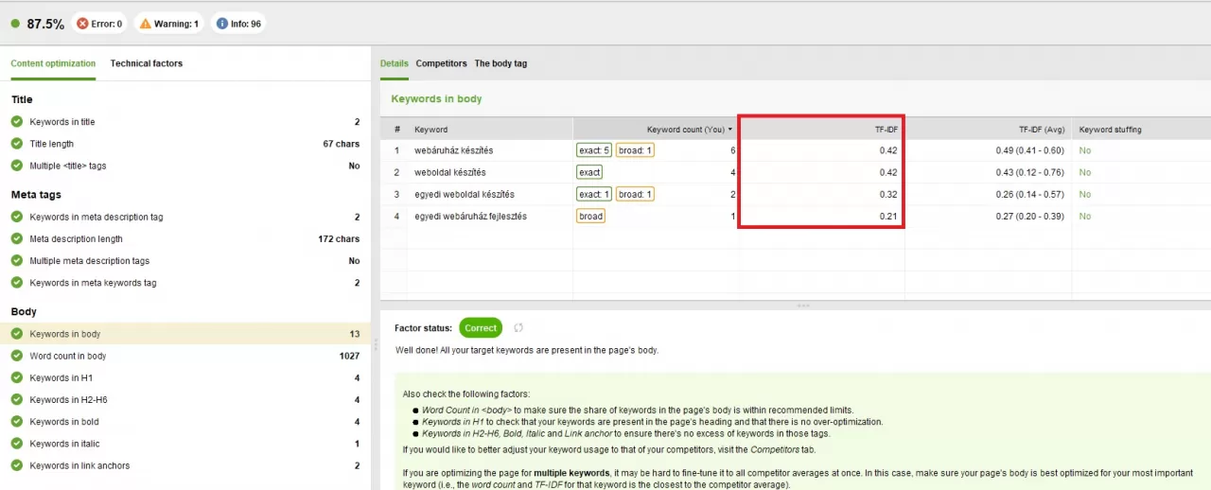This screenshot has height=490, width=1211.
Task: Click the blue Info icon
Action: tap(221, 24)
